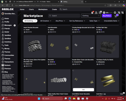This screenshot has width=126, height=101.
Task: Open Sadity Silver Heart Cuban Bracelet thumbnail
Action: (x=59, y=81)
